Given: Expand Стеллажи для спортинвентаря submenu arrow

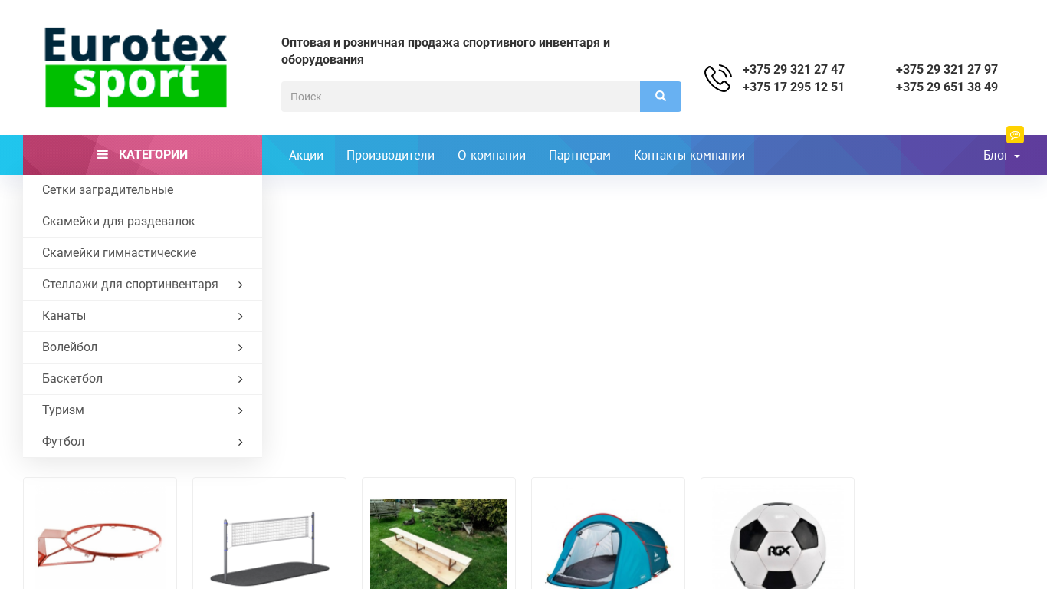Looking at the screenshot, I should click(x=240, y=285).
